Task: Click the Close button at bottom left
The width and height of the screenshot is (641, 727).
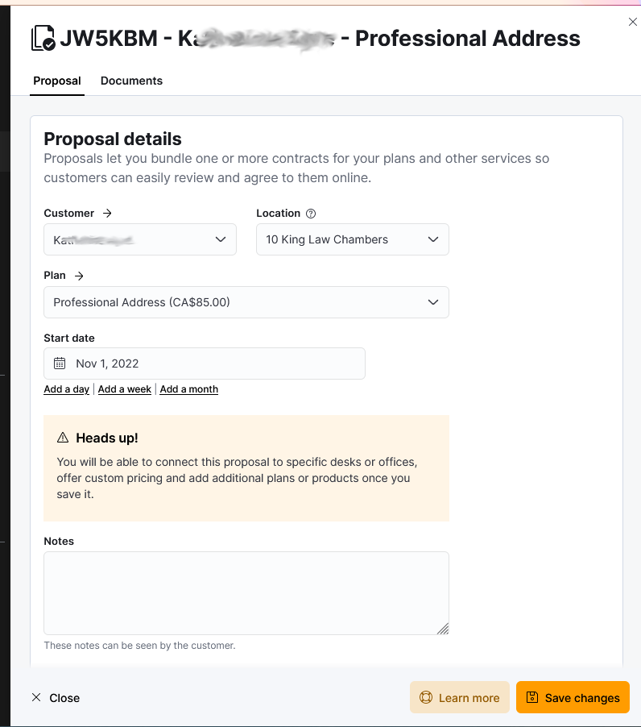Action: tap(56, 698)
